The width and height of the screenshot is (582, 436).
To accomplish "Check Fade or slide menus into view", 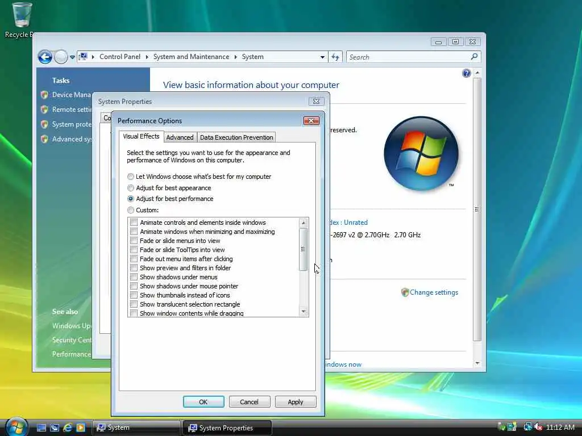I will point(134,241).
